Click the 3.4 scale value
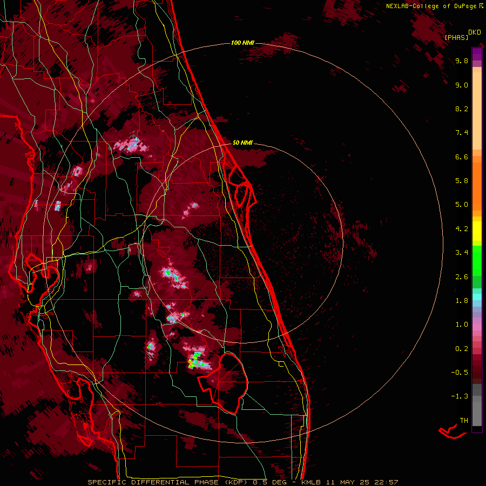Image resolution: width=486 pixels, height=486 pixels. [462, 253]
